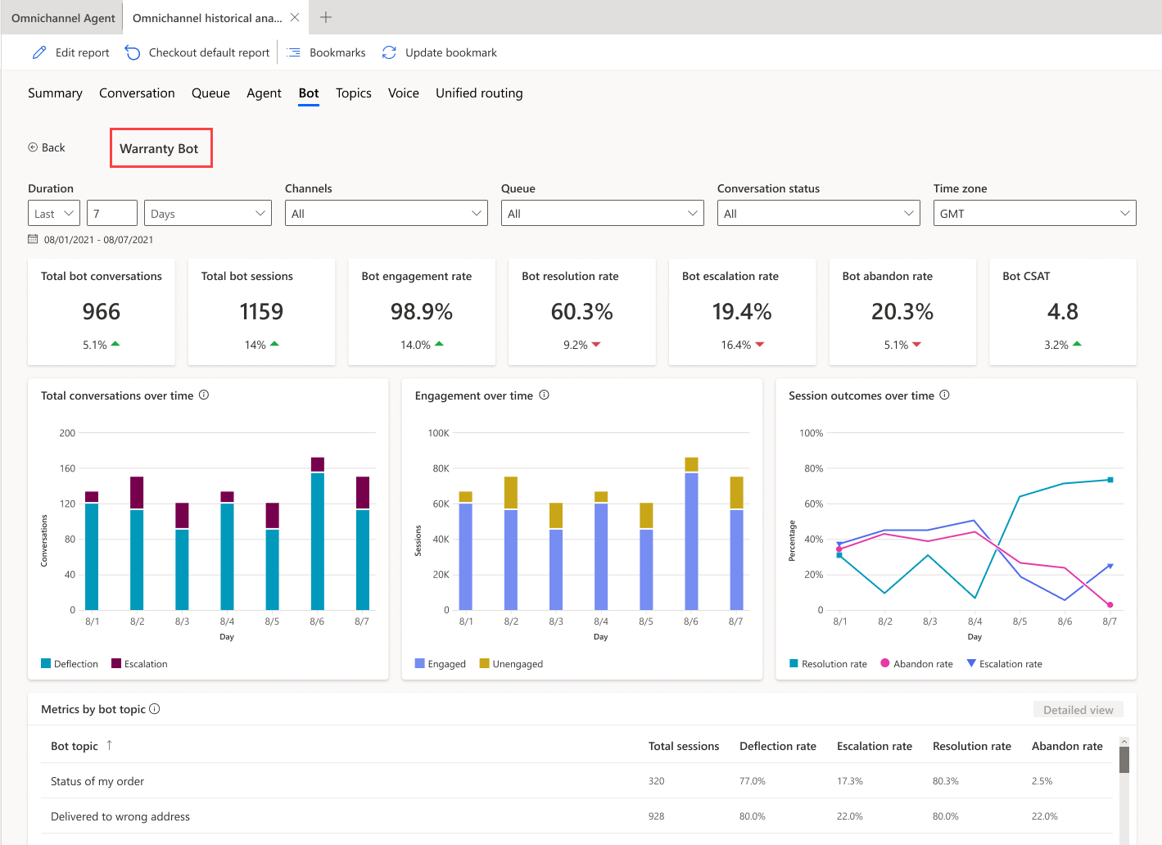This screenshot has width=1162, height=845.
Task: Click the Bookmarks label
Action: tap(337, 52)
